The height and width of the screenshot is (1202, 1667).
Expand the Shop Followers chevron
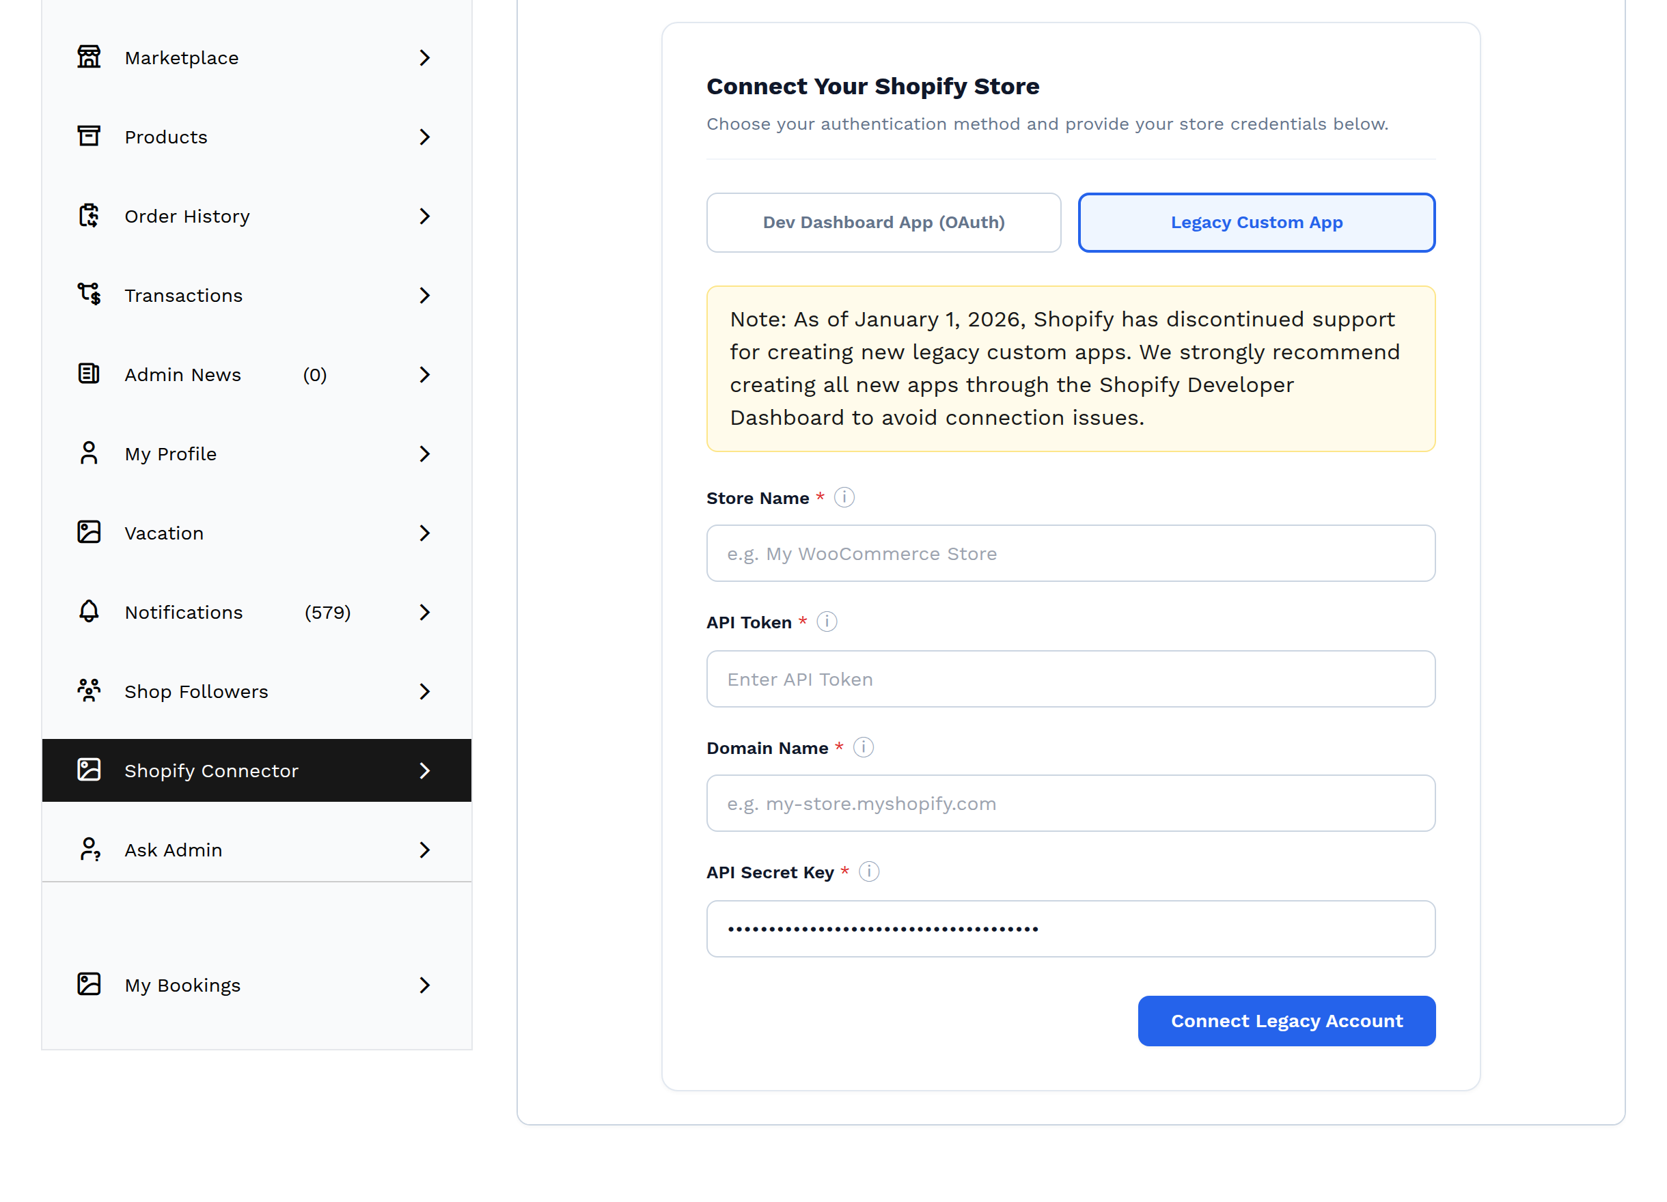click(x=425, y=692)
